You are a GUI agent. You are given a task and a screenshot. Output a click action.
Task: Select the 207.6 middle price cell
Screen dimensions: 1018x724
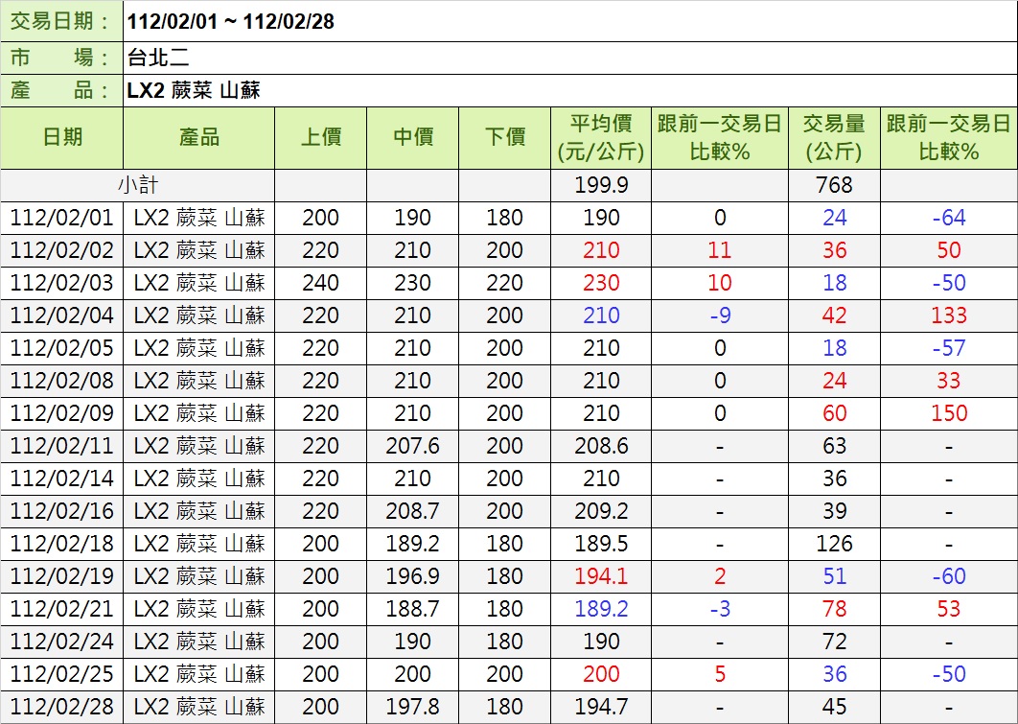[x=412, y=446]
